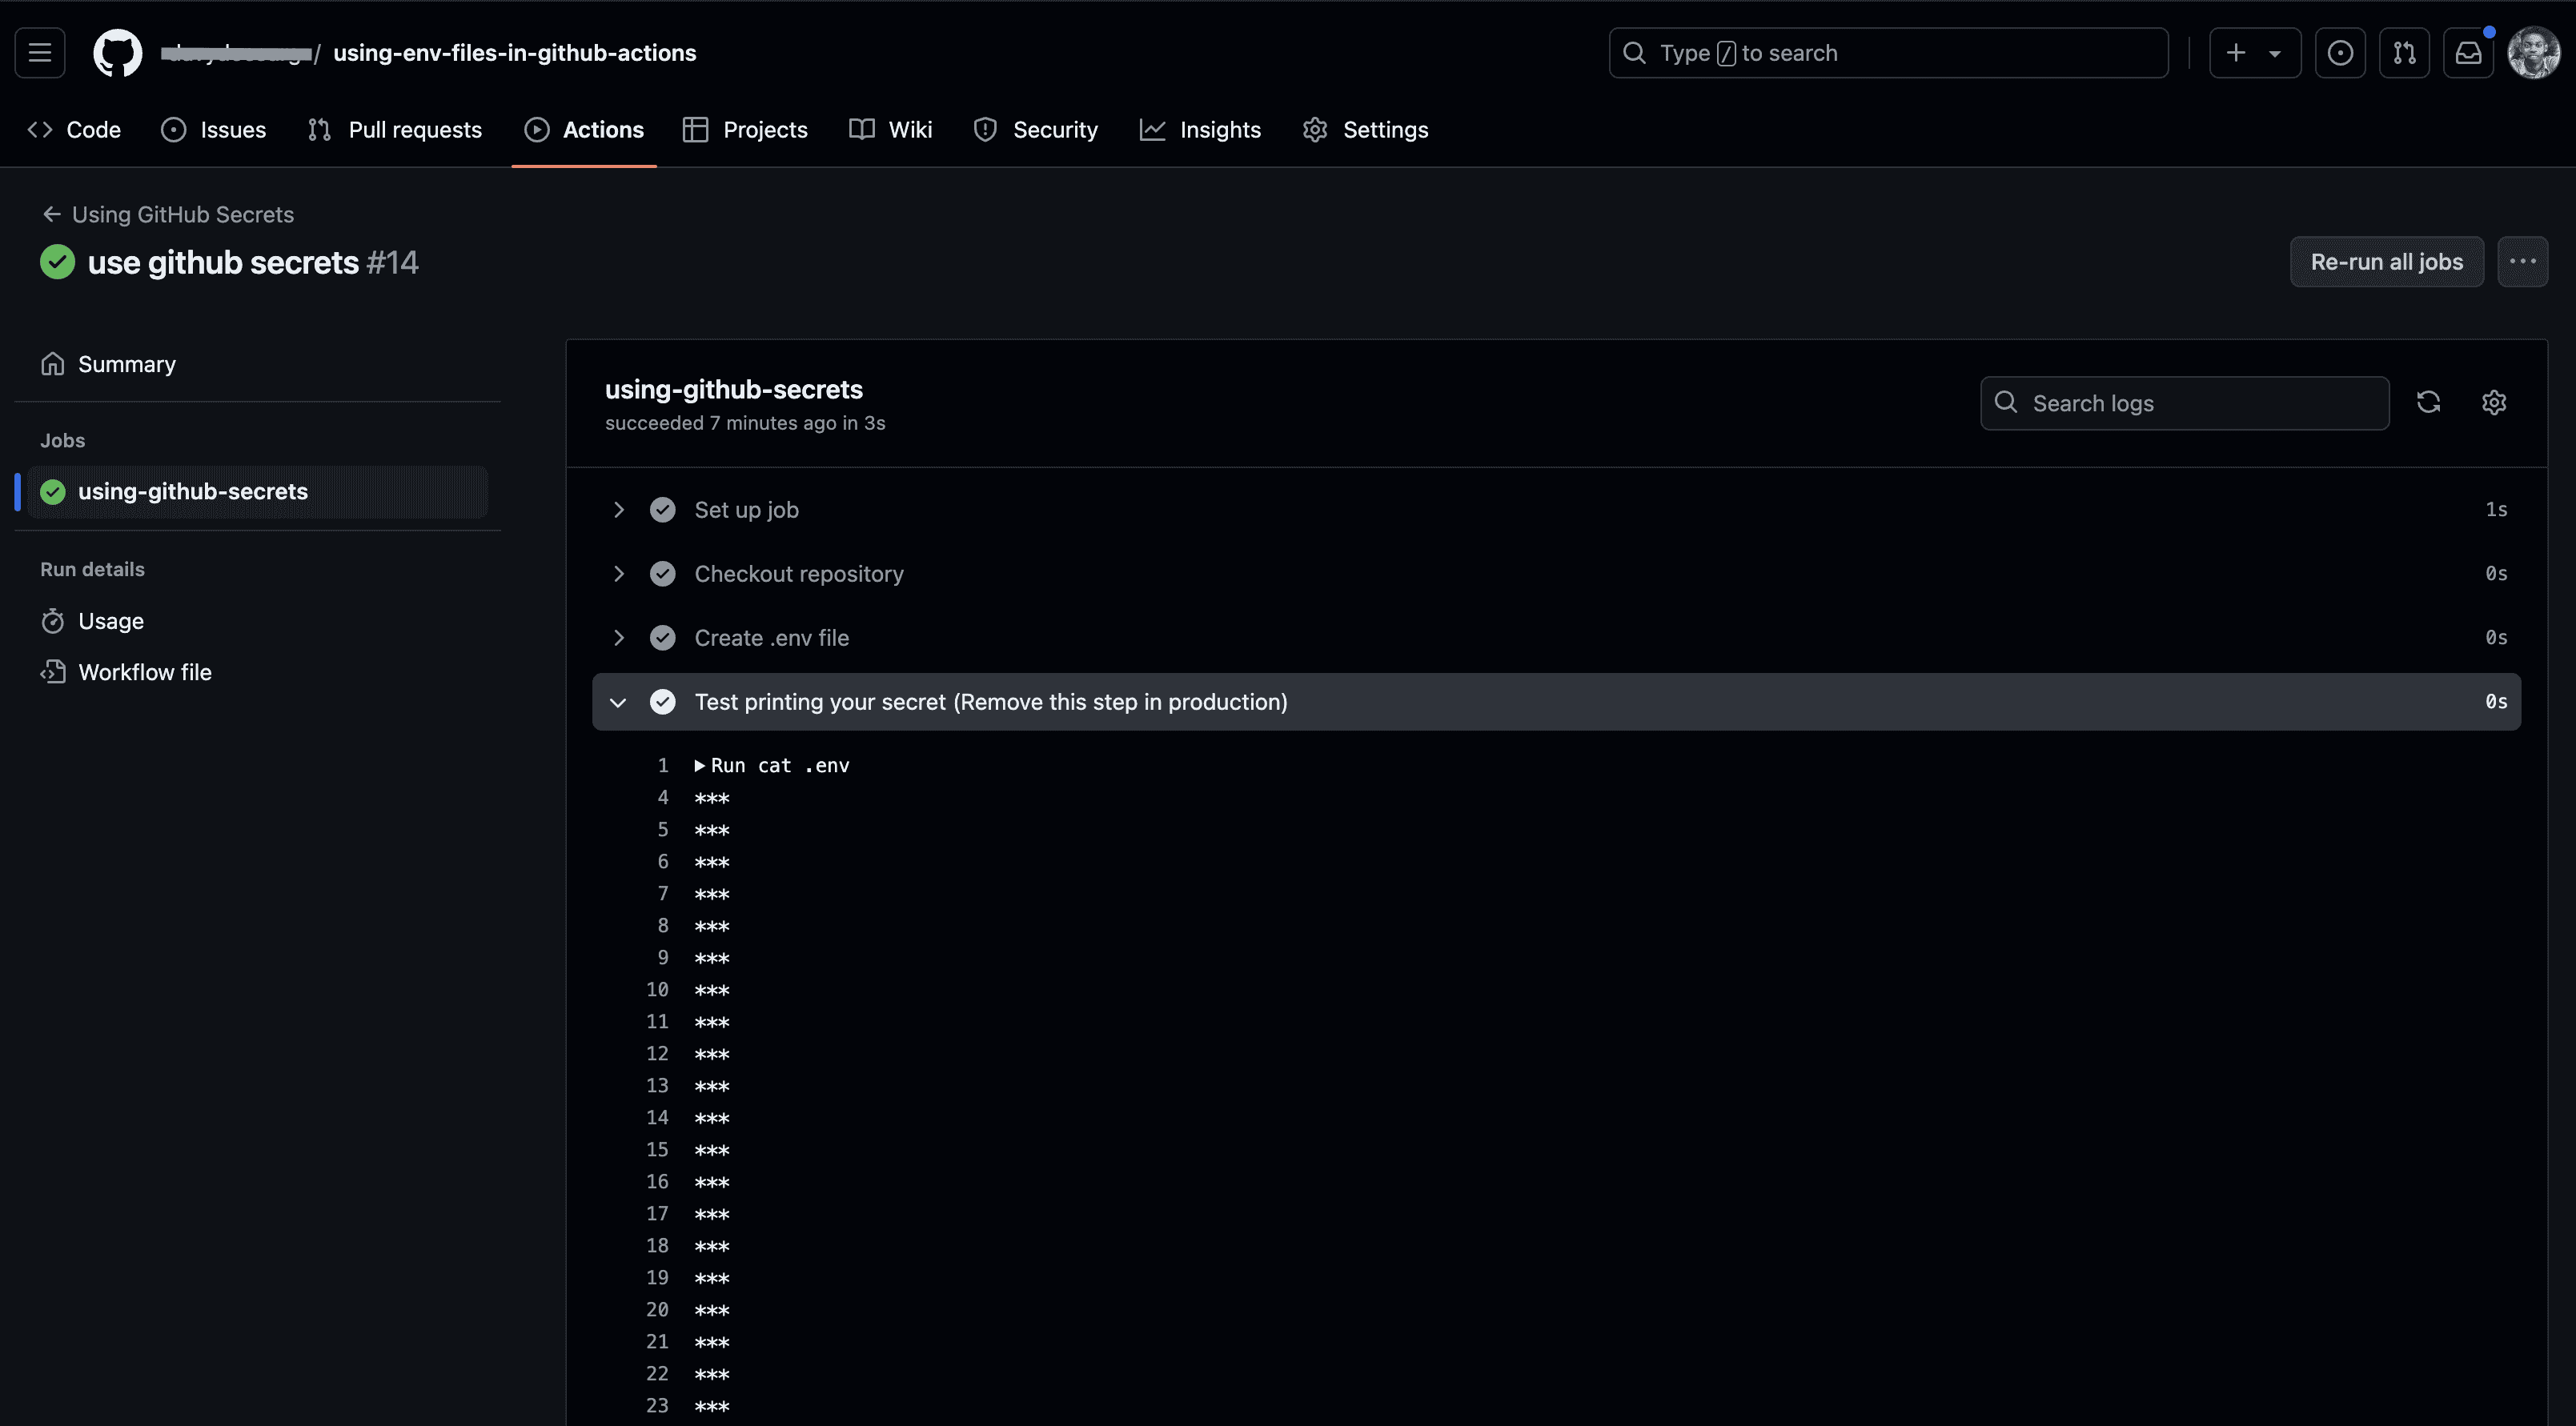Open the hamburger navigation menu
Screen dimensions: 2576x1426
click(40, 52)
